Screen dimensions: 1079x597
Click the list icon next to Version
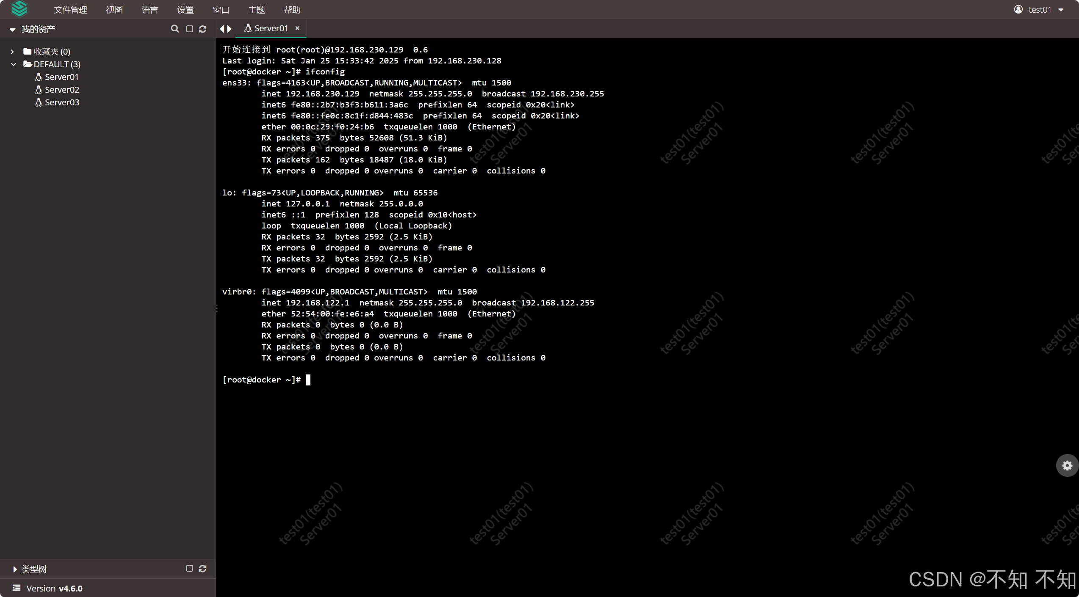pyautogui.click(x=17, y=588)
